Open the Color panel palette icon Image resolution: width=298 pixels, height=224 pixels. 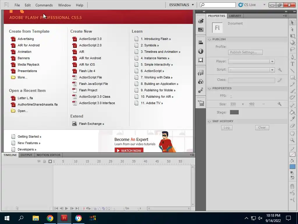(201, 21)
